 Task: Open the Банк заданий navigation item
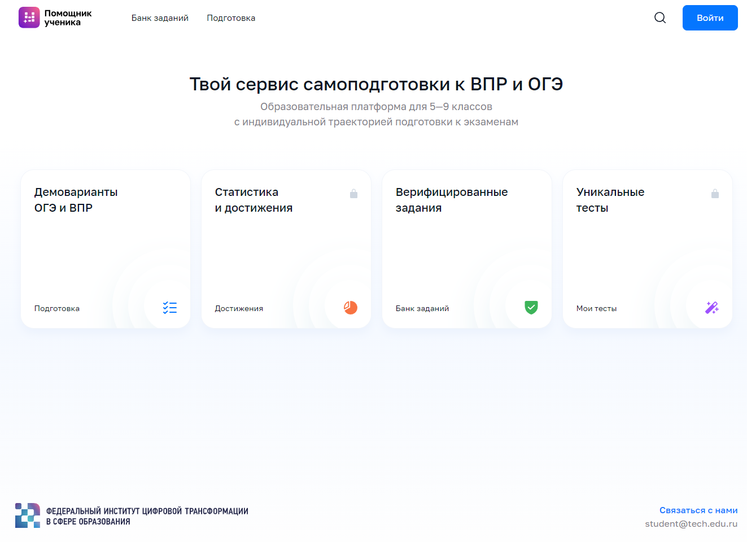[160, 18]
